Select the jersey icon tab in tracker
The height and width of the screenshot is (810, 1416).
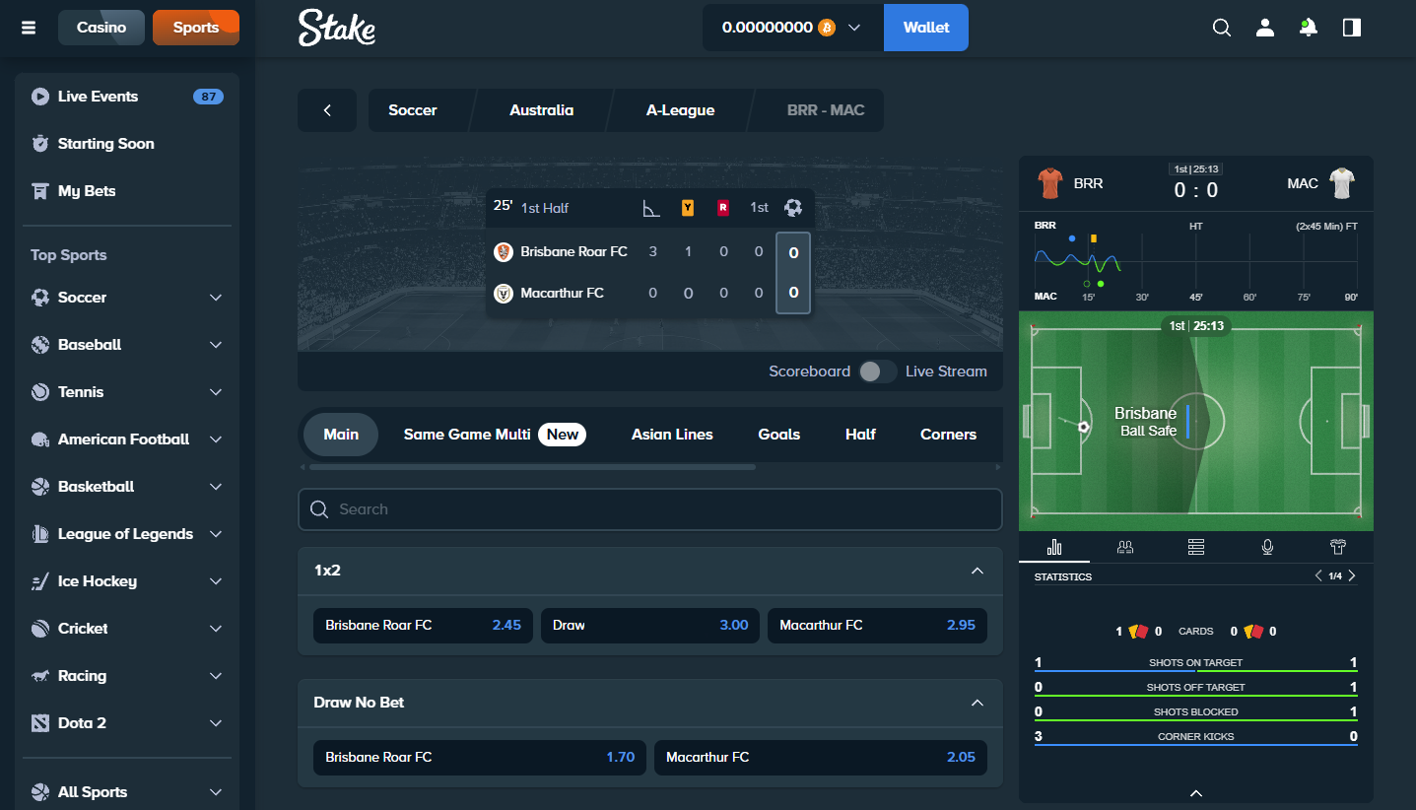(x=1338, y=547)
